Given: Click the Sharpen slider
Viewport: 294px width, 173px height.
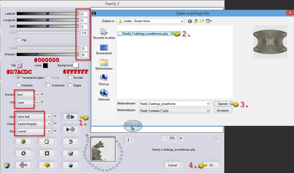Looking at the screenshot, I should [x=48, y=54].
